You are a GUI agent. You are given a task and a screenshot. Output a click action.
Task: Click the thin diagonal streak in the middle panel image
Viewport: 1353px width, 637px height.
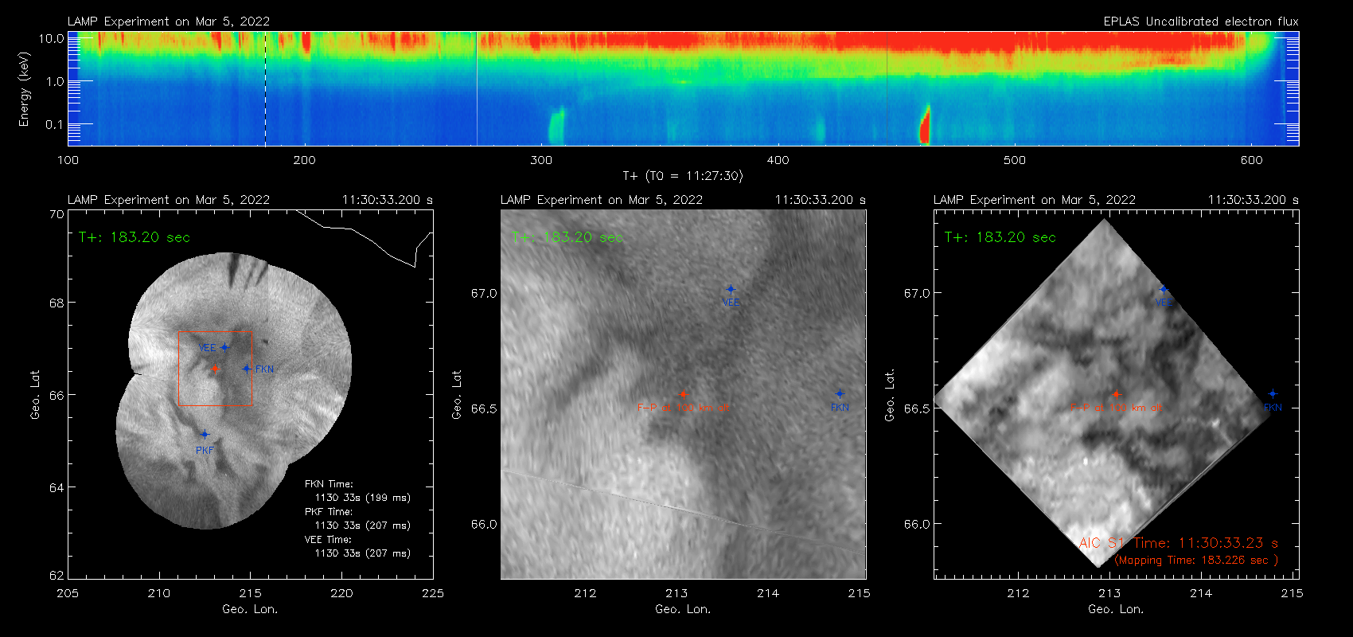coord(683,510)
